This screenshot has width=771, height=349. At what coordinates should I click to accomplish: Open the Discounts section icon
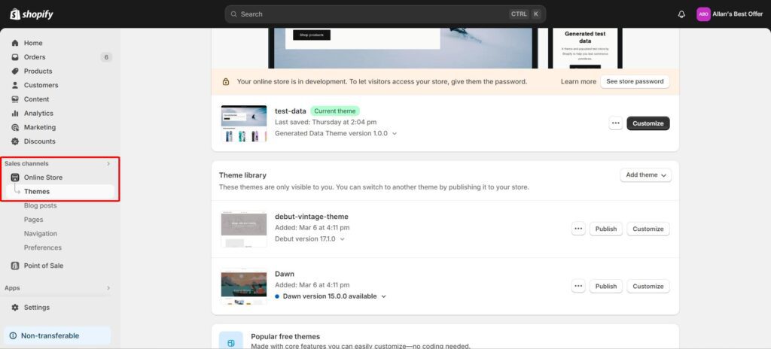tap(15, 141)
